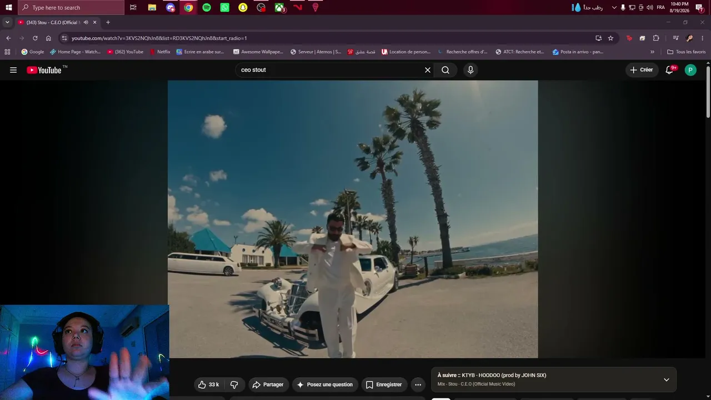The image size is (711, 400).
Task: Open (362) YouTube bookmark
Action: (125, 52)
